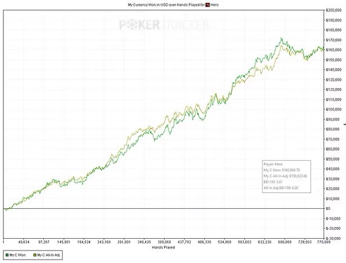Viewport: 346px width, 263px height.
Task: Click the $50,000 y-axis label
Action: click(x=332, y=159)
